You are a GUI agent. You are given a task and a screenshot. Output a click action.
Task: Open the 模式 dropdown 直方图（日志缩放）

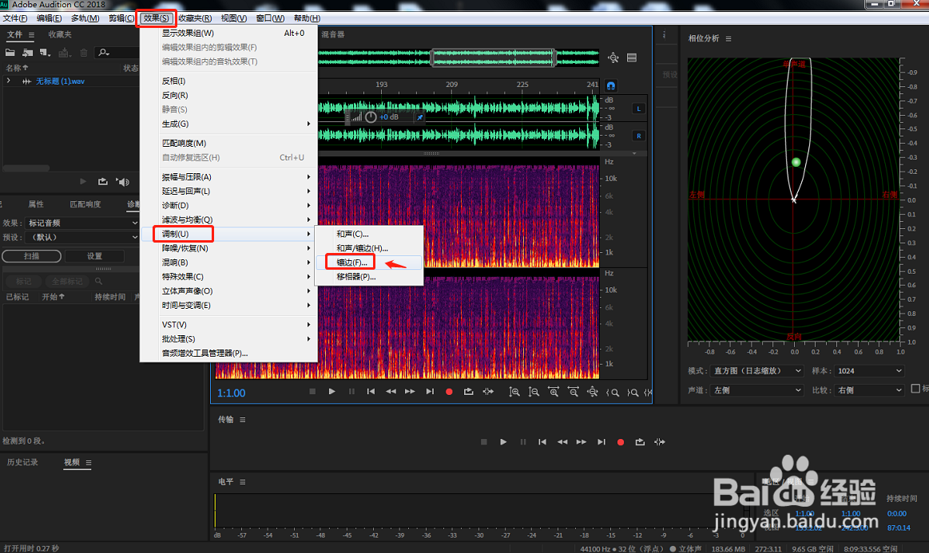pyautogui.click(x=756, y=370)
